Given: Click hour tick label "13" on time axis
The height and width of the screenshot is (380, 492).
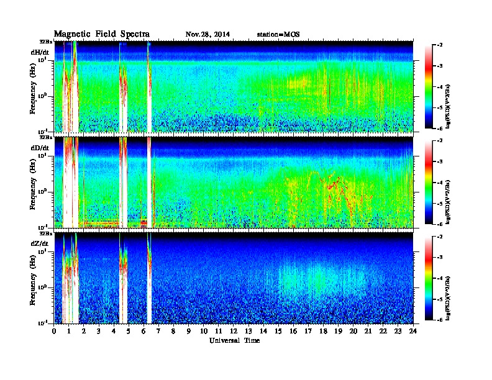Looking at the screenshot, I should (248, 331).
